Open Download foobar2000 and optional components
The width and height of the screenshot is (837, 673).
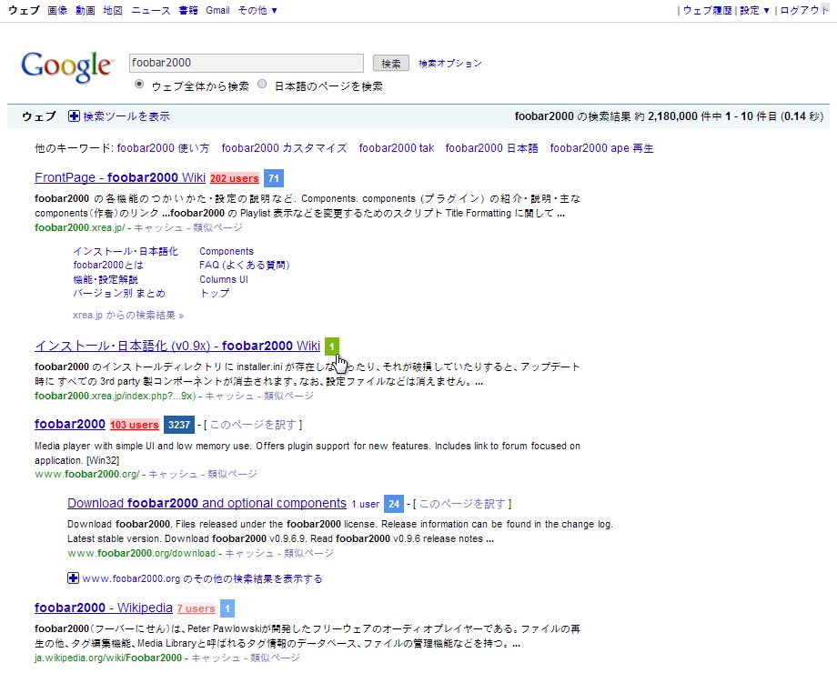click(x=207, y=503)
